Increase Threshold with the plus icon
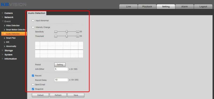This screenshot has height=99, width=214. 78,36
